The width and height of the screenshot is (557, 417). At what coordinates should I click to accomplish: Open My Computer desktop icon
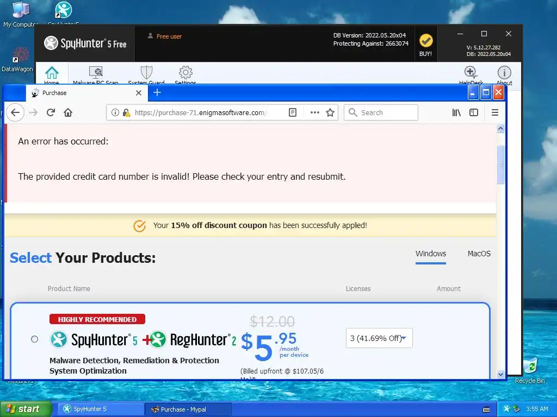click(x=21, y=14)
